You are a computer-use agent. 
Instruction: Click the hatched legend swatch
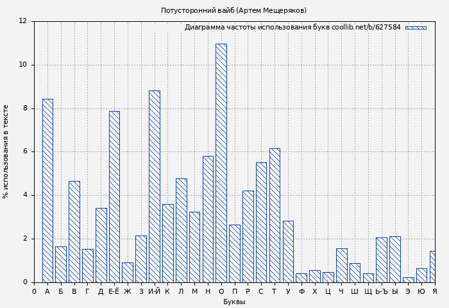[x=415, y=28]
